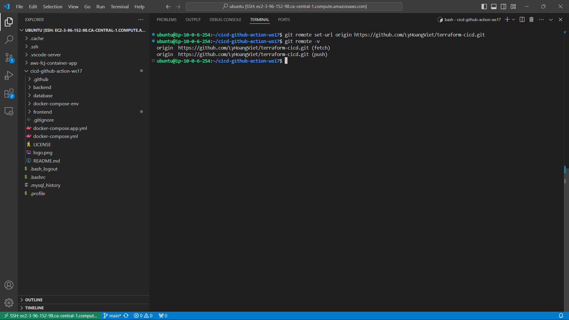
Task: Expand the database folder
Action: click(x=83, y=95)
